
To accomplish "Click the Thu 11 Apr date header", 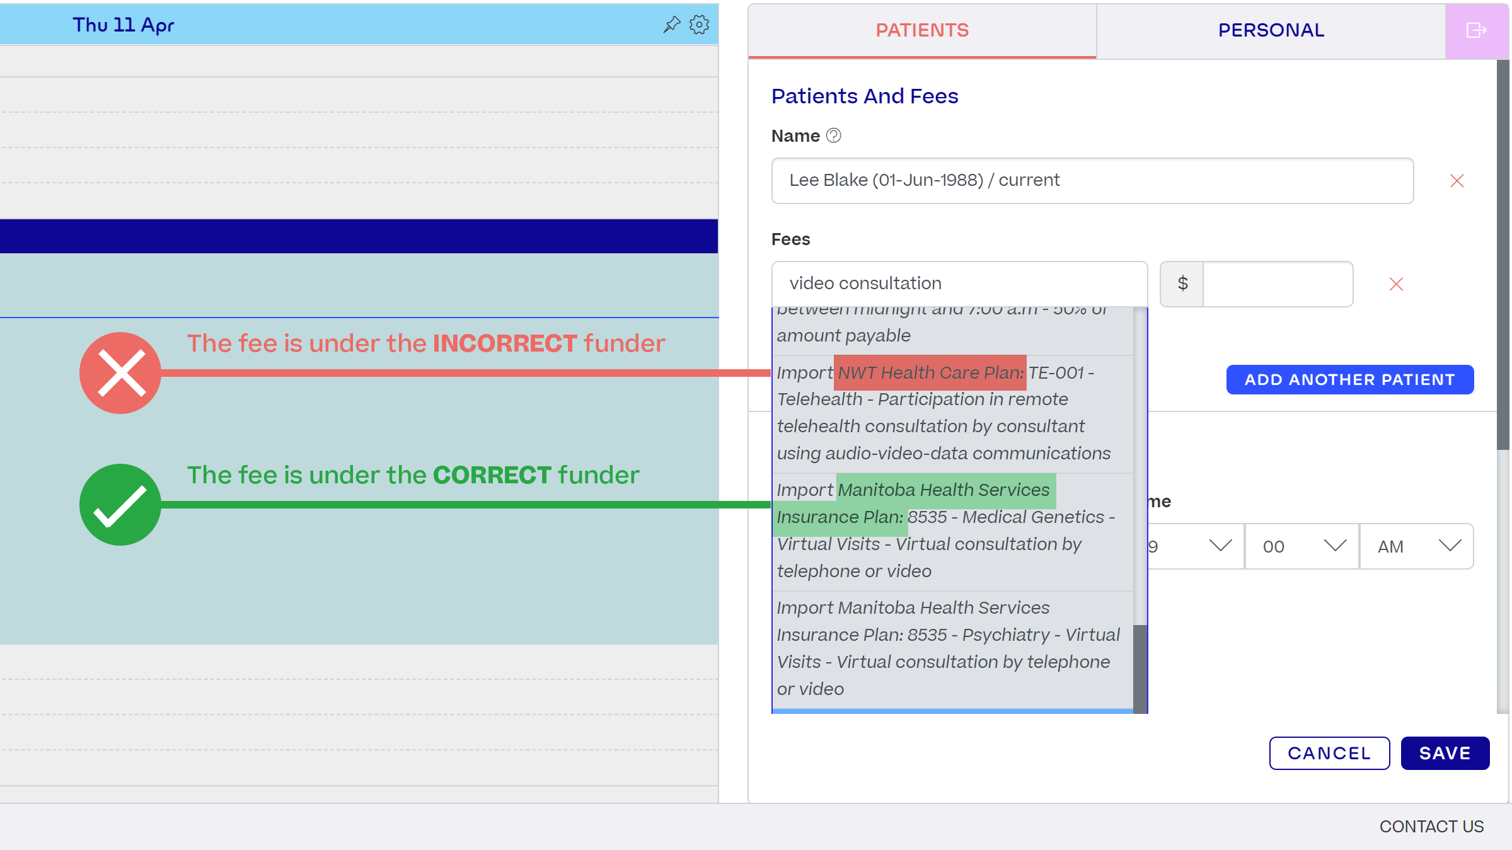I will 123,25.
